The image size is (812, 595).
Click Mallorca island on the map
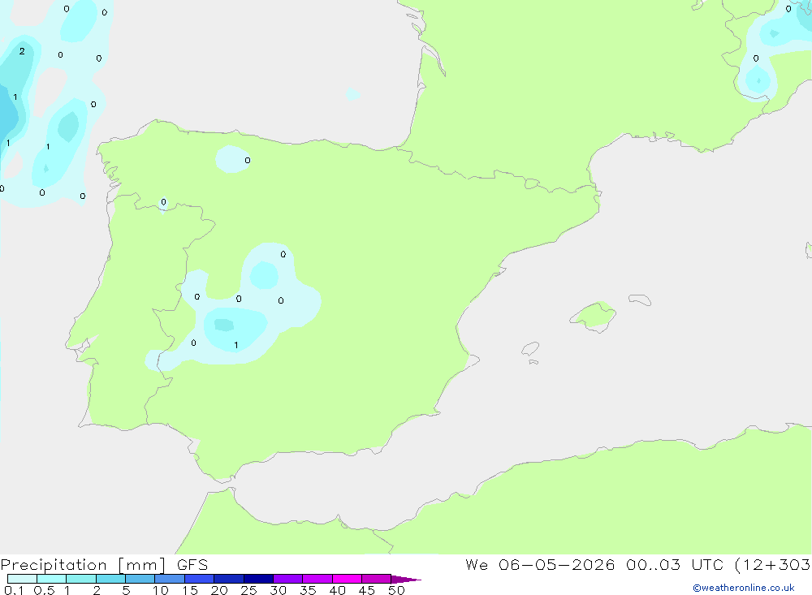(594, 317)
